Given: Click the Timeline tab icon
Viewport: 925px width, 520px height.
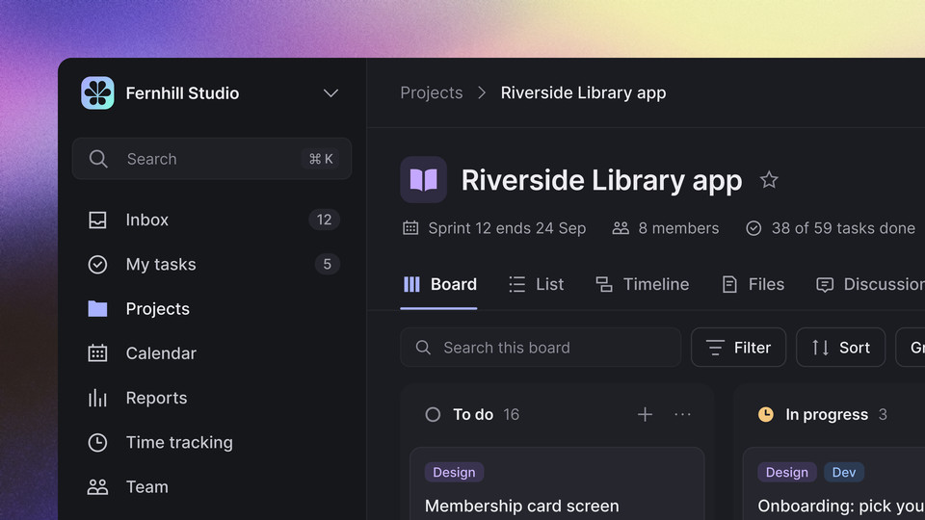Looking at the screenshot, I should coord(604,285).
